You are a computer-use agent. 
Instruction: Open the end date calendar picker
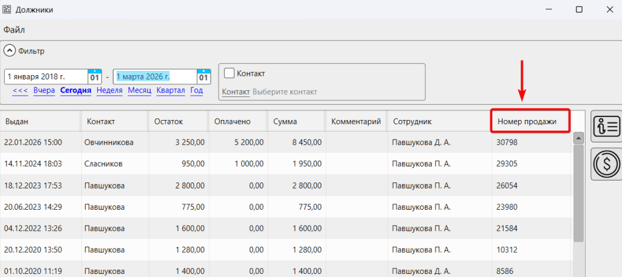click(204, 77)
